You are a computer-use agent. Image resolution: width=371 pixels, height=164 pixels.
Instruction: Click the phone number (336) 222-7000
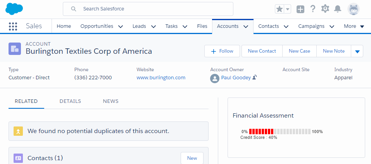[x=93, y=77]
